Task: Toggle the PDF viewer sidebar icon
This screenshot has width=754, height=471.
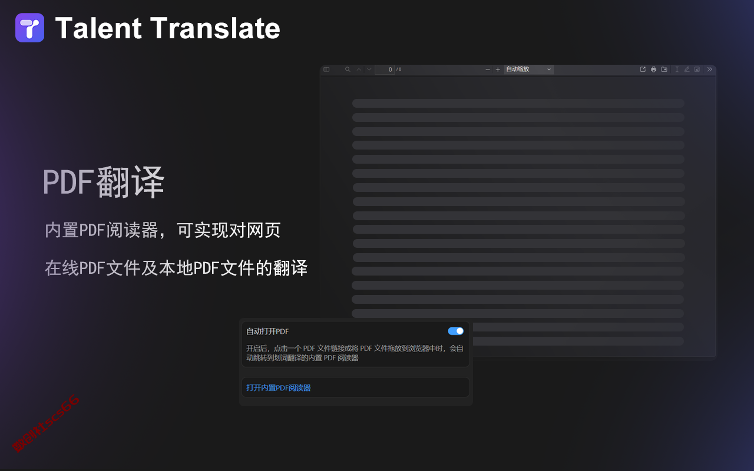Action: (326, 69)
